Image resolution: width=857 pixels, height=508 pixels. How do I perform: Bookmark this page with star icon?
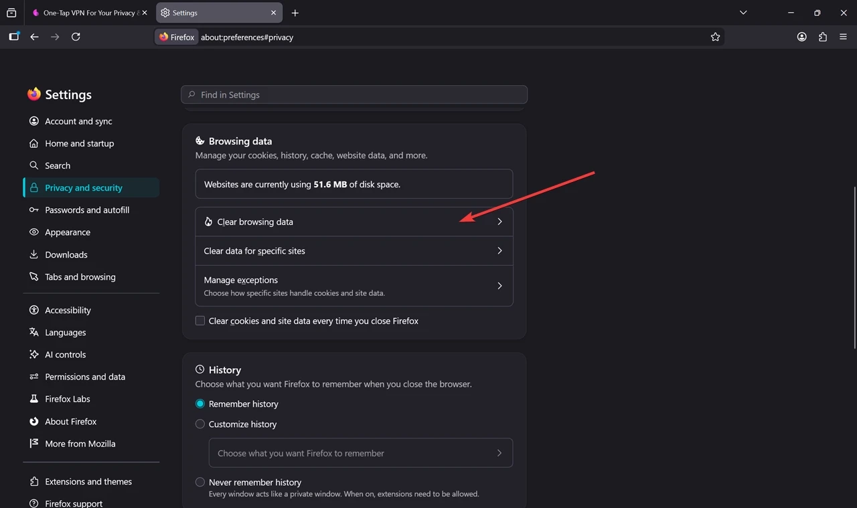coord(715,37)
